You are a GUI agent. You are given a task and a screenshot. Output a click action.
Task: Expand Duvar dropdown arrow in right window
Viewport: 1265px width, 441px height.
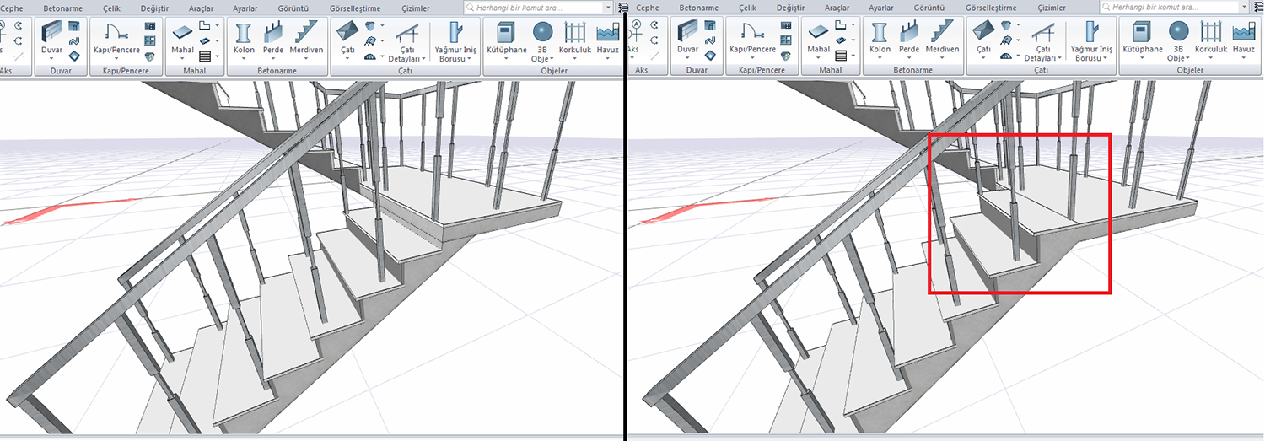pyautogui.click(x=688, y=59)
